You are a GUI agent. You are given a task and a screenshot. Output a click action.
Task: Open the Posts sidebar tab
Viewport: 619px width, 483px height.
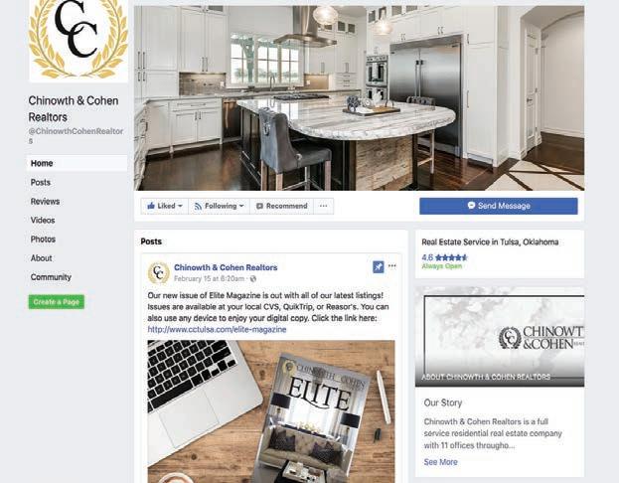tap(41, 183)
